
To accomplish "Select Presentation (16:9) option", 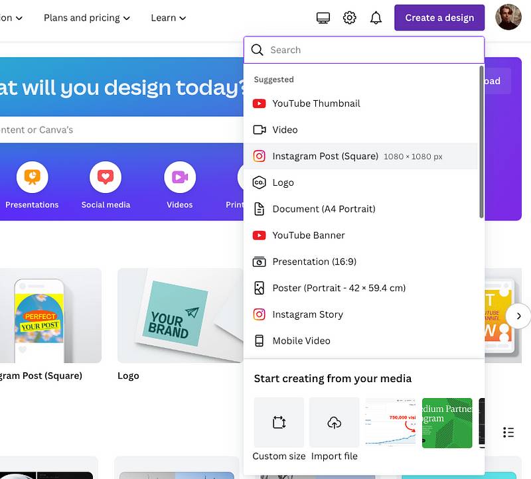I will [360, 261].
